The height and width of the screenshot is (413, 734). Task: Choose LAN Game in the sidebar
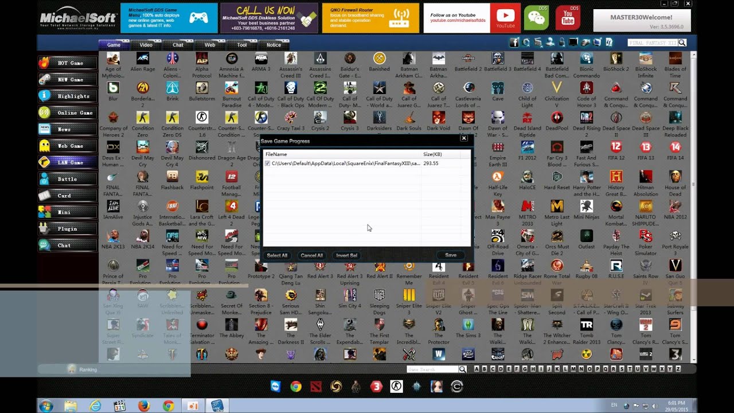68,162
